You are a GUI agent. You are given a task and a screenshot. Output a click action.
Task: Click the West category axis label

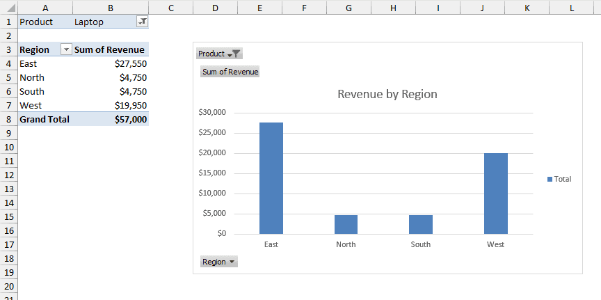(495, 244)
